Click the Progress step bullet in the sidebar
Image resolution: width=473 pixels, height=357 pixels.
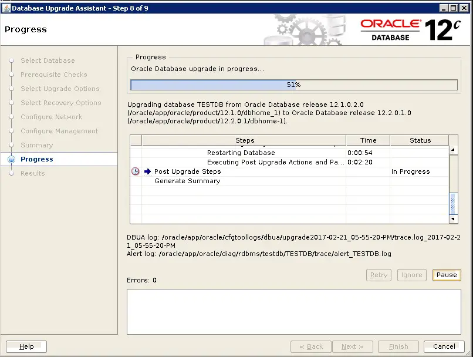tap(12, 159)
